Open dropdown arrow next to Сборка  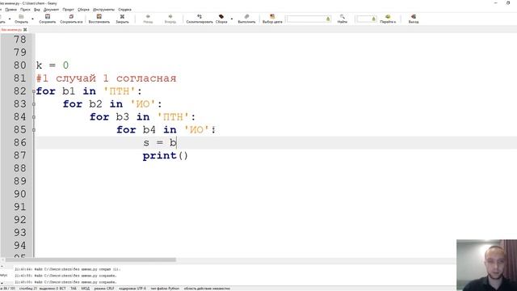pos(232,19)
